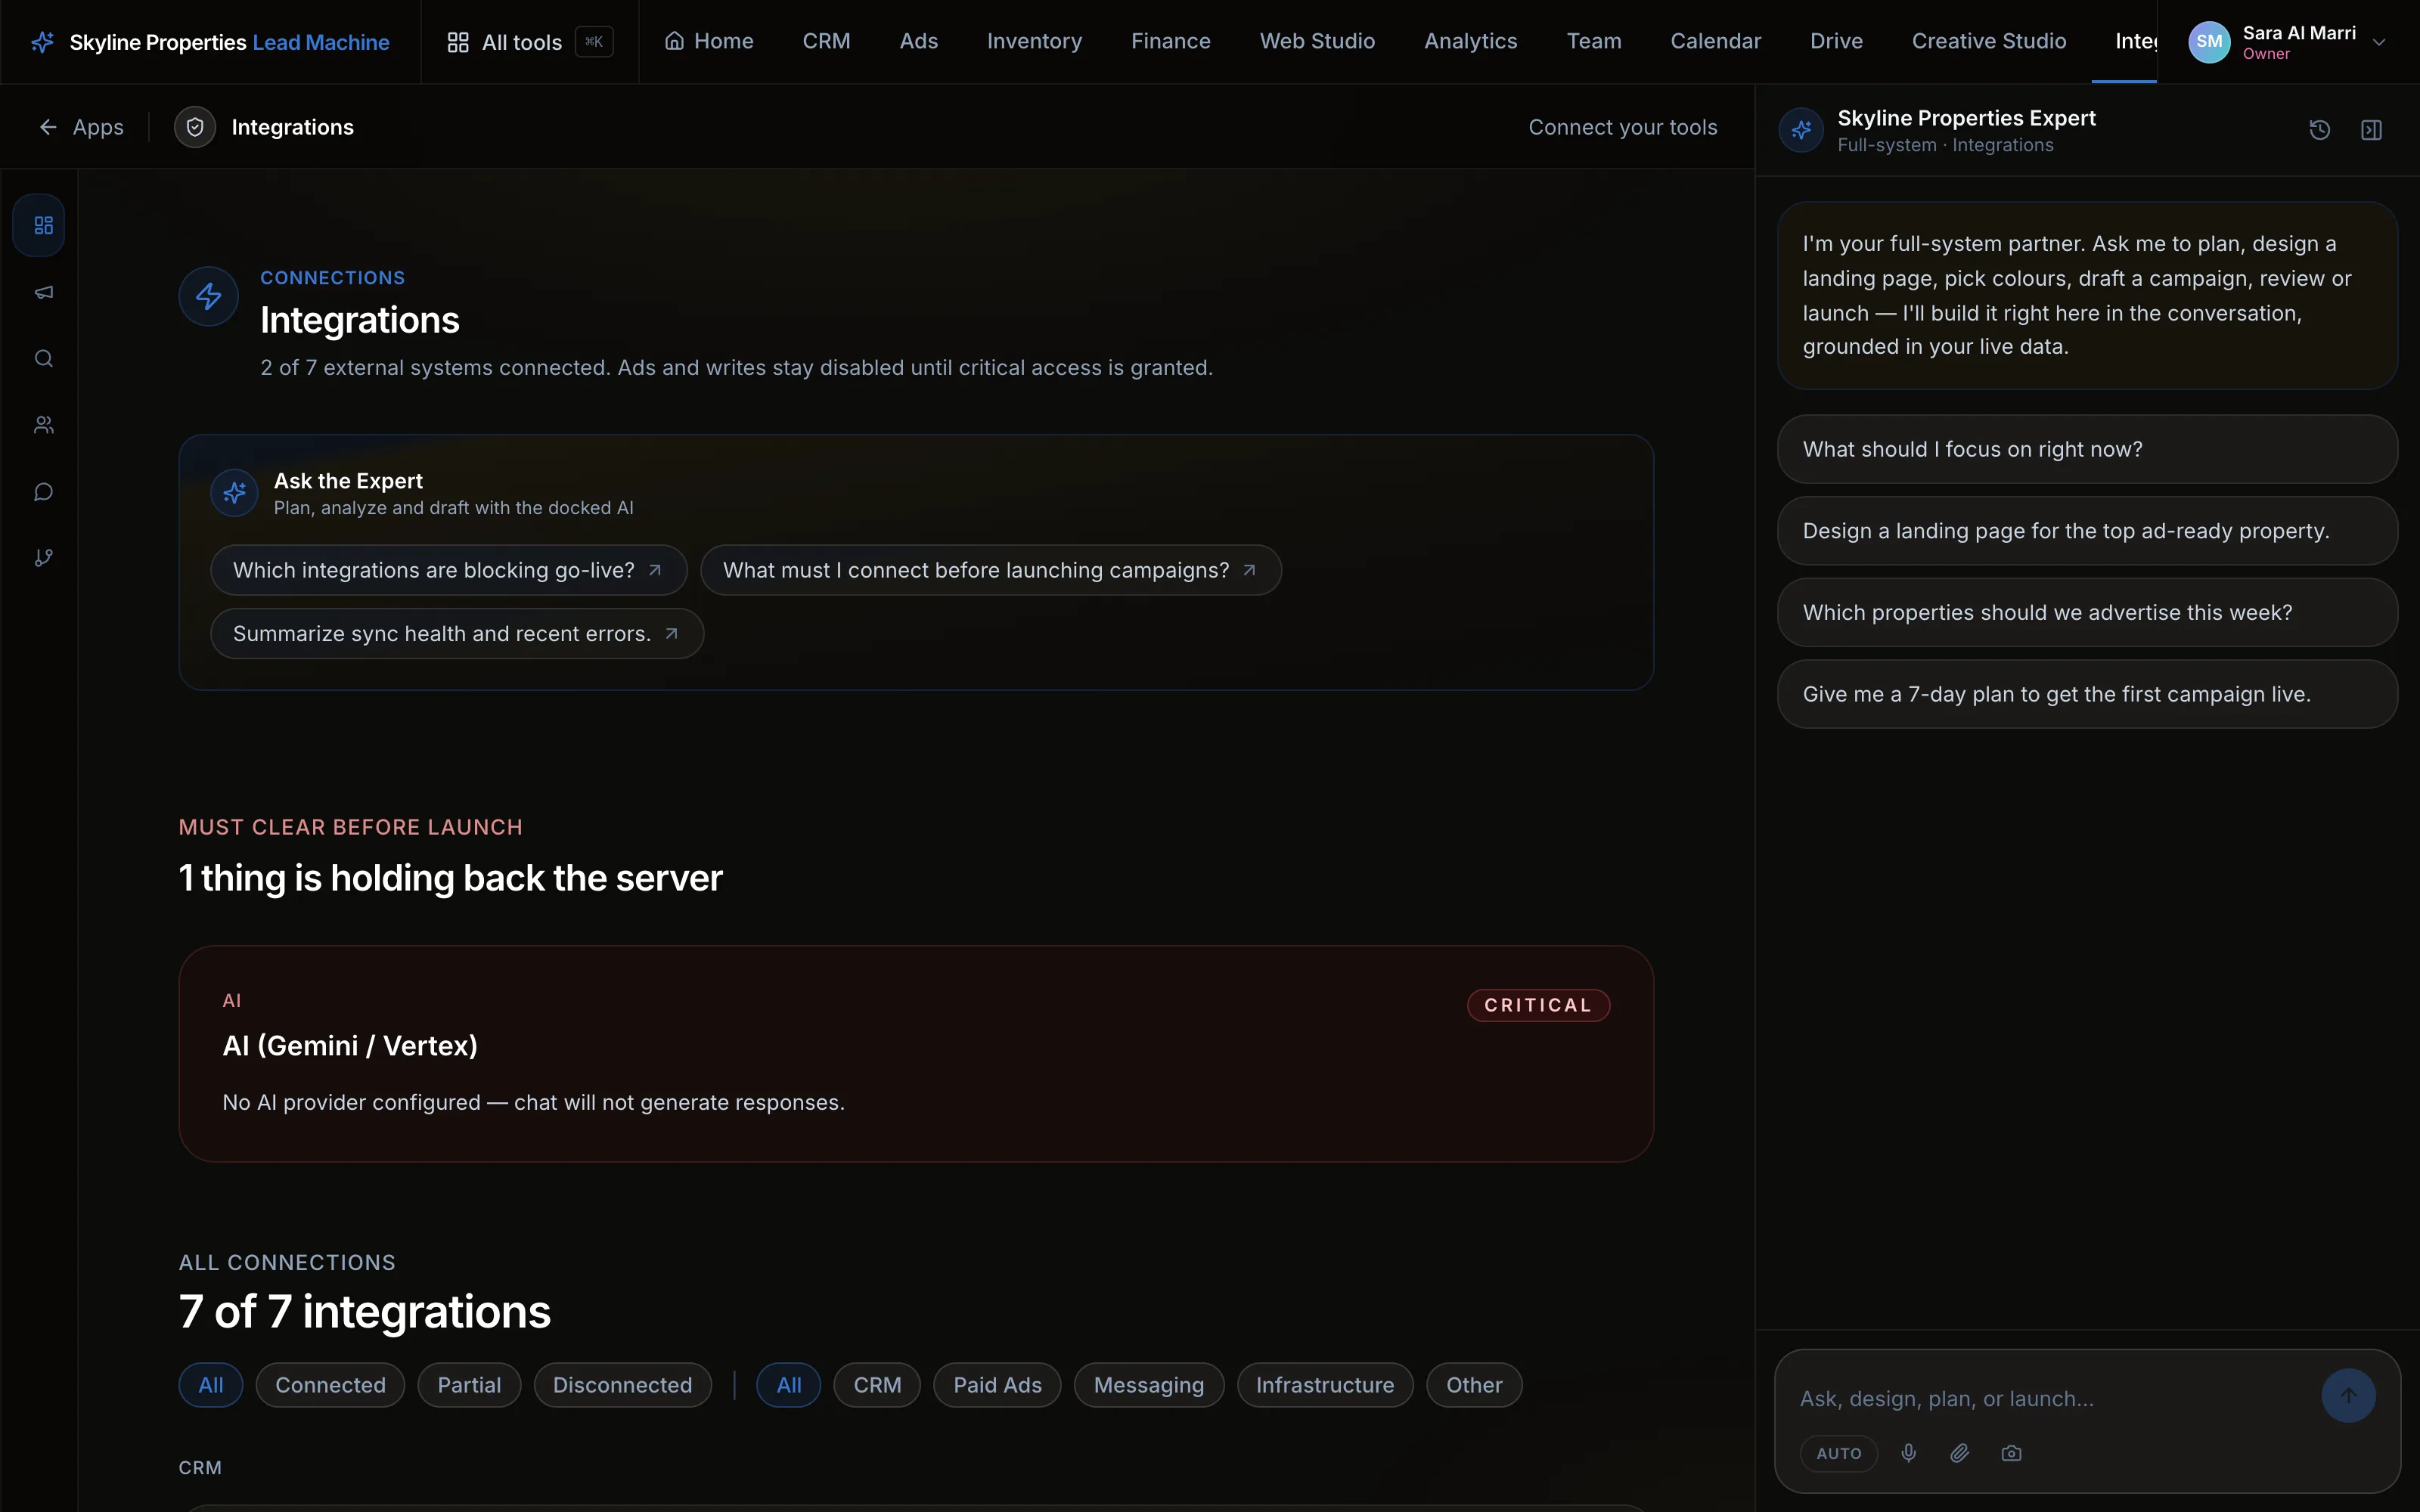
Task: Click the Skyline Properties sparkle logo
Action: coord(42,42)
